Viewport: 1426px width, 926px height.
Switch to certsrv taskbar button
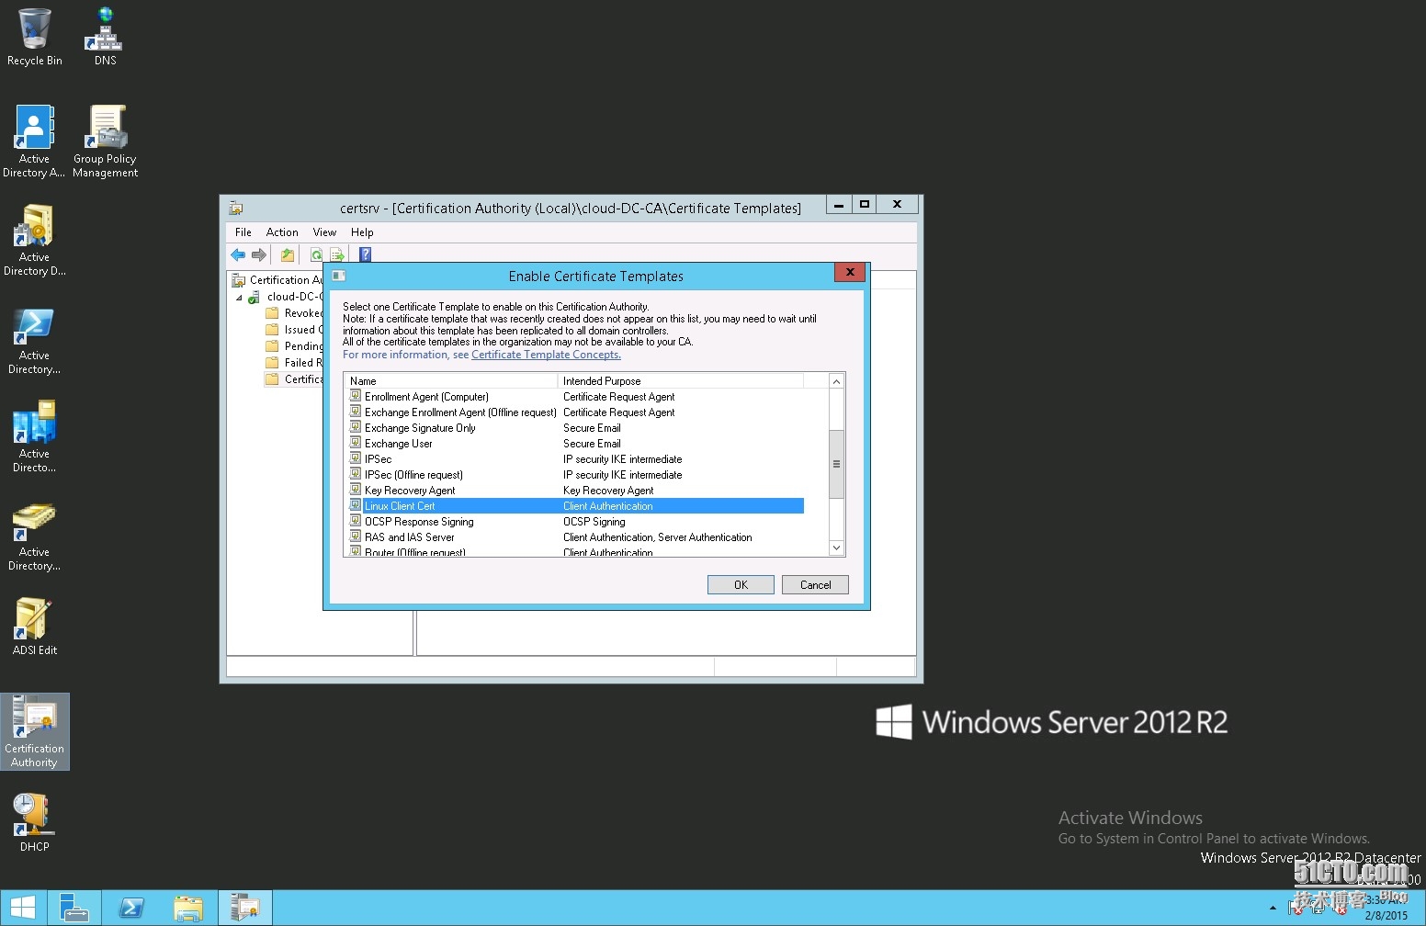pos(245,908)
